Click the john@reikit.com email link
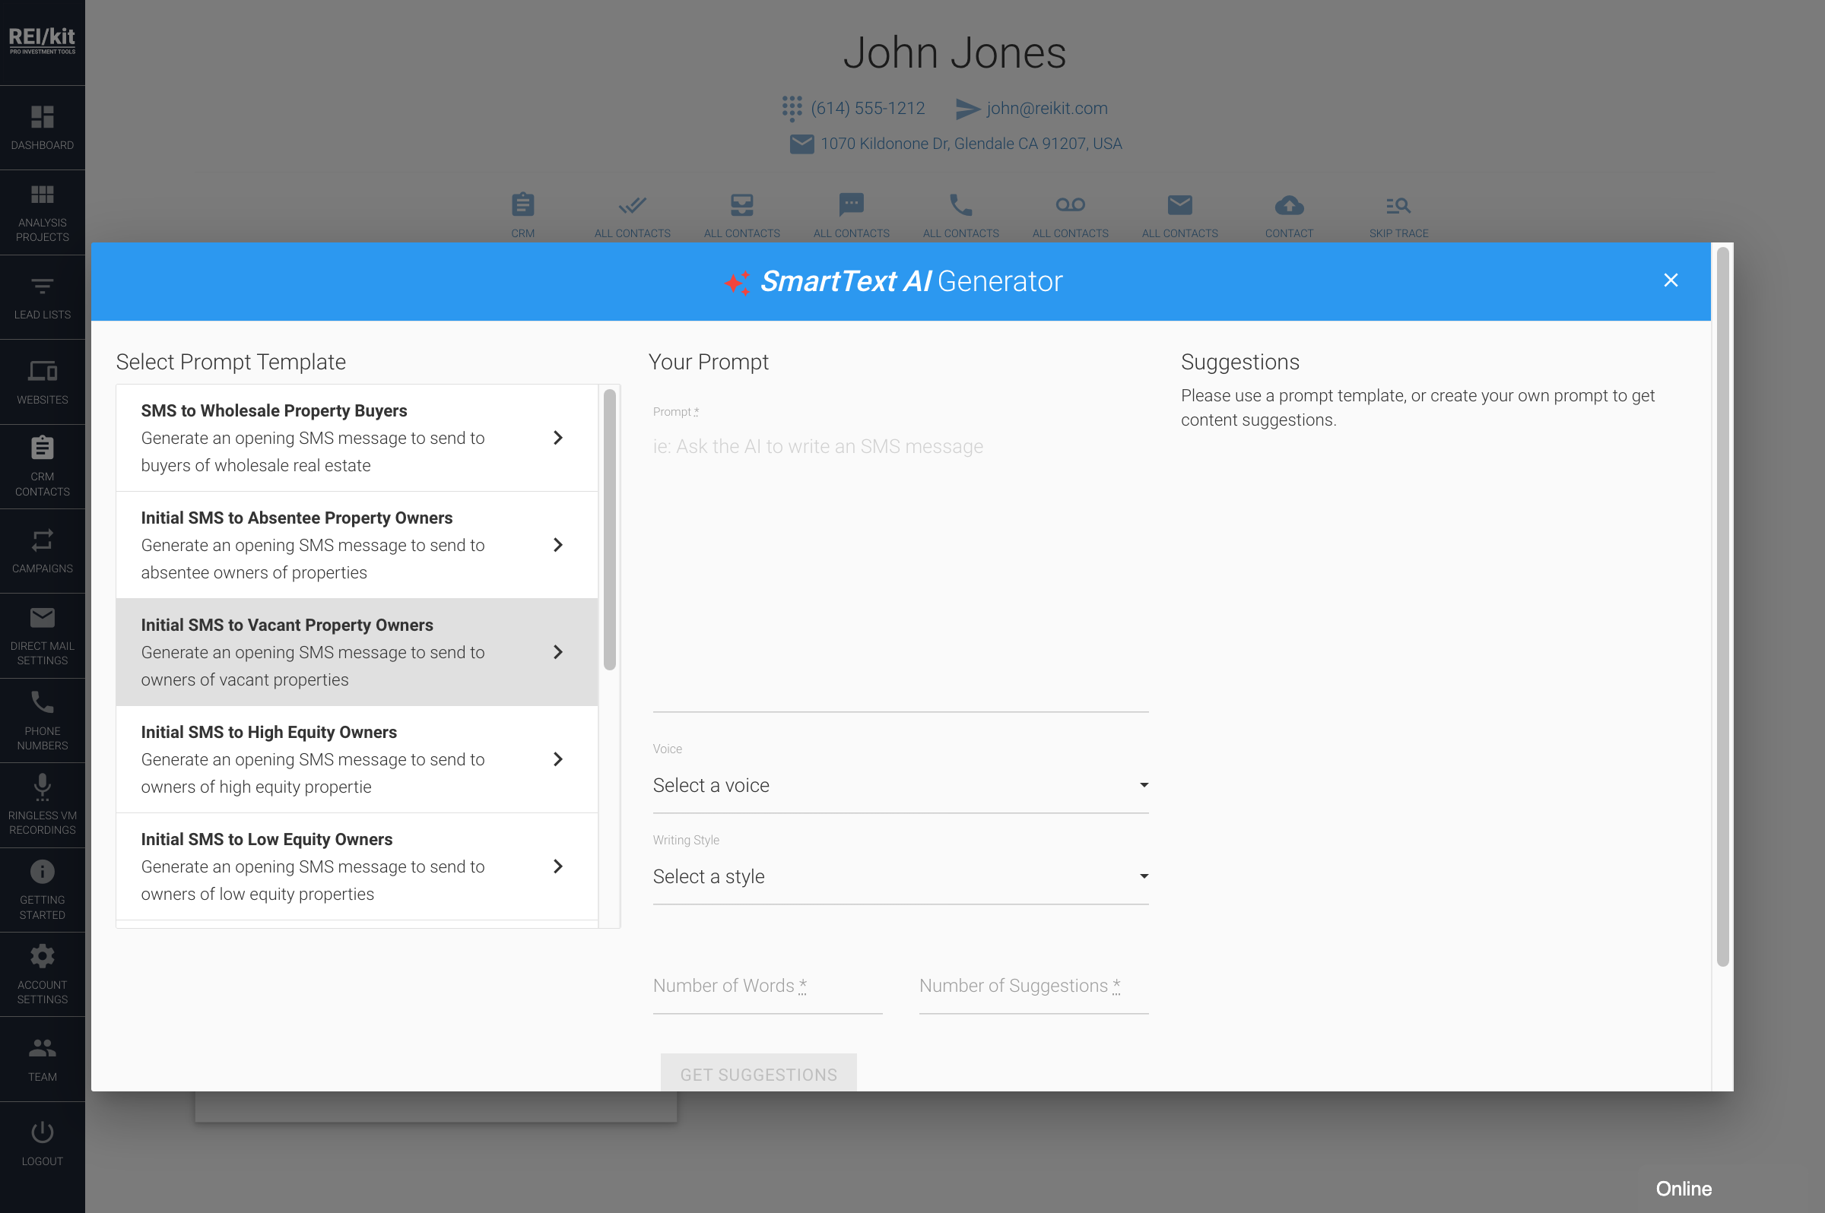 click(1046, 108)
